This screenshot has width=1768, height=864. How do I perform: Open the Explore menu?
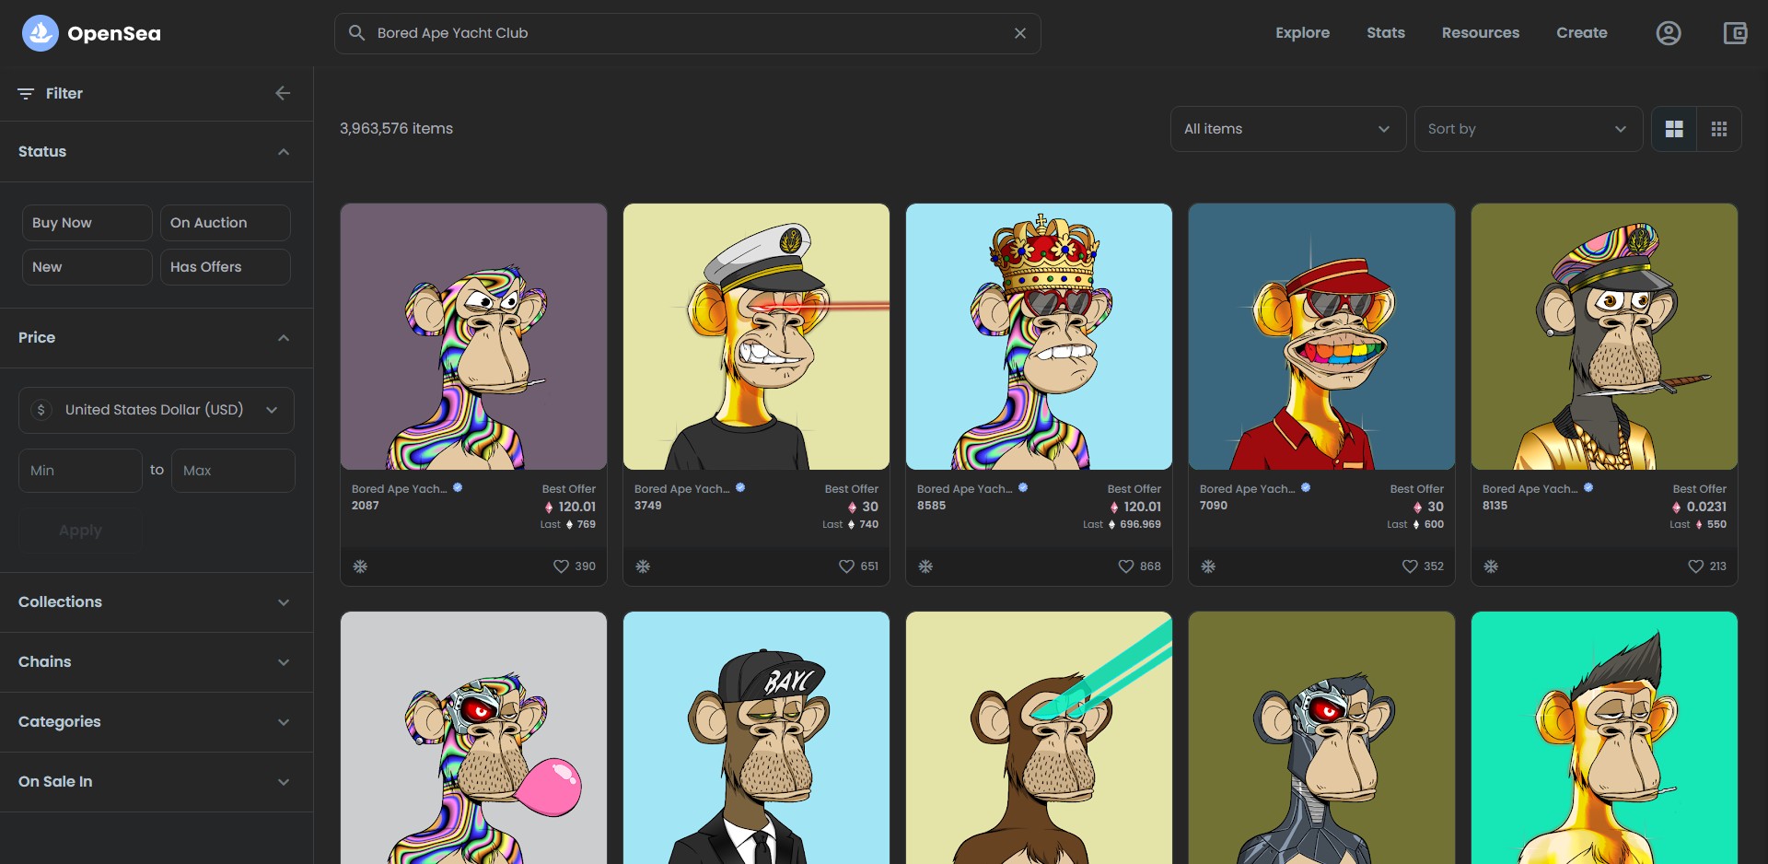(x=1302, y=33)
